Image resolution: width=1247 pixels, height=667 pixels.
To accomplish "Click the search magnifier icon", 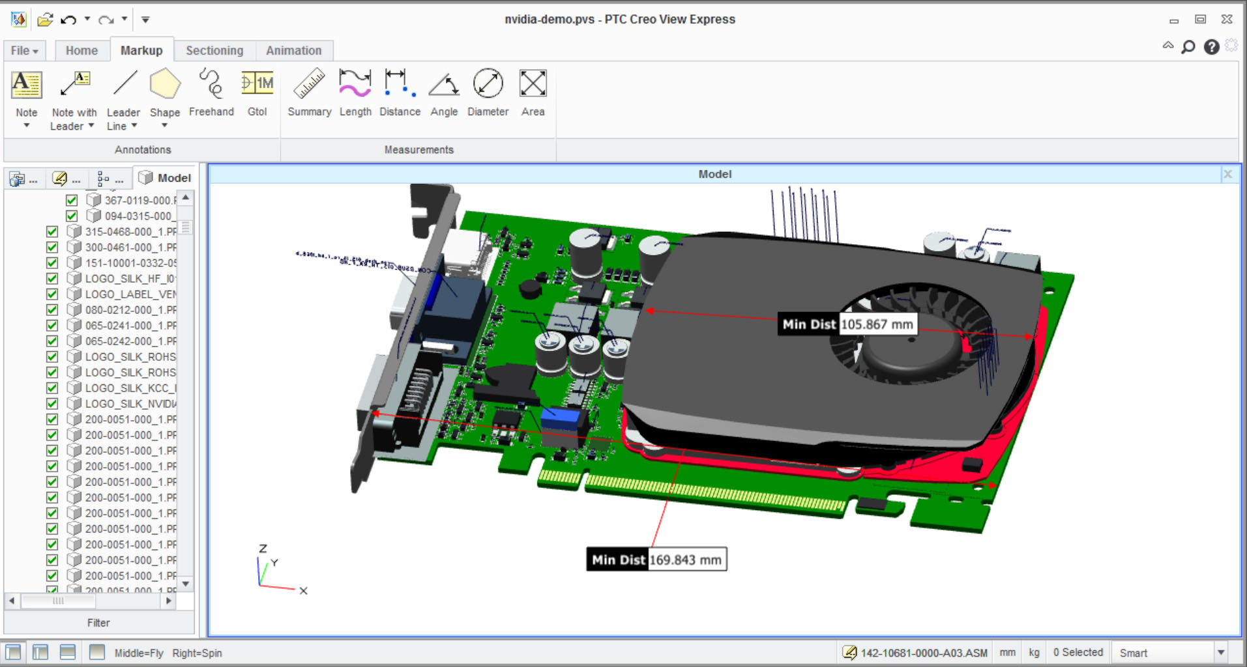I will pyautogui.click(x=1188, y=47).
